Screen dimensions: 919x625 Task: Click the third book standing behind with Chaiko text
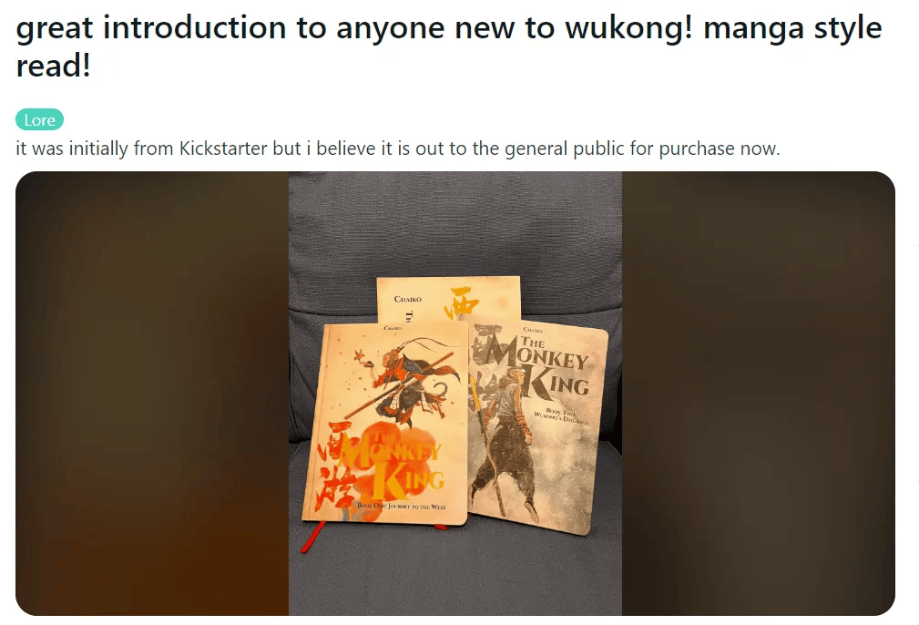click(448, 299)
